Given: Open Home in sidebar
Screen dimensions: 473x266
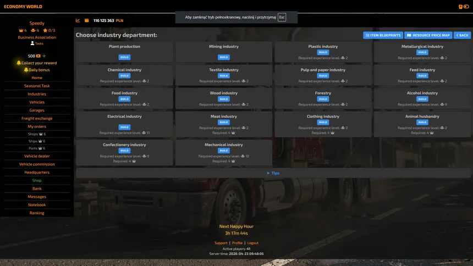Looking at the screenshot, I should [37, 78].
